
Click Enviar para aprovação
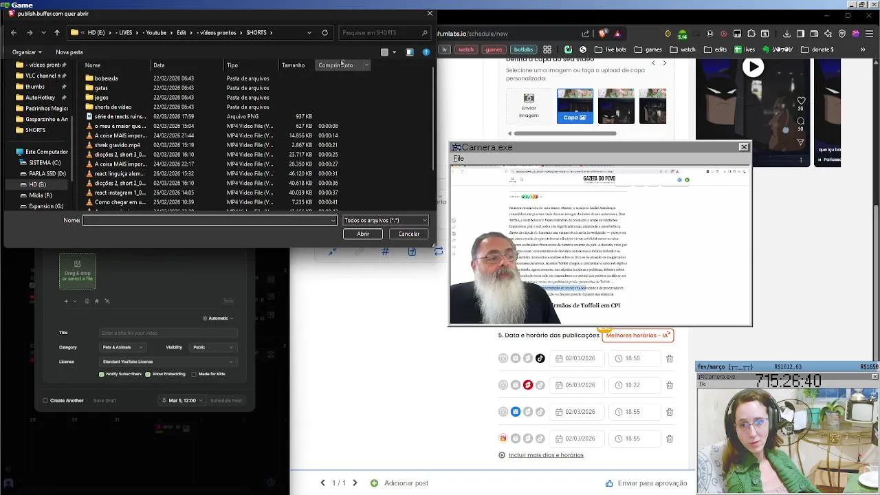(646, 483)
